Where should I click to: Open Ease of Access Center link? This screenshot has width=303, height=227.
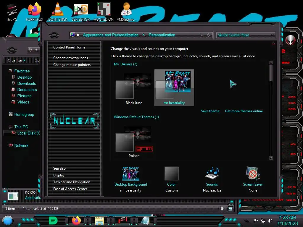point(70,189)
